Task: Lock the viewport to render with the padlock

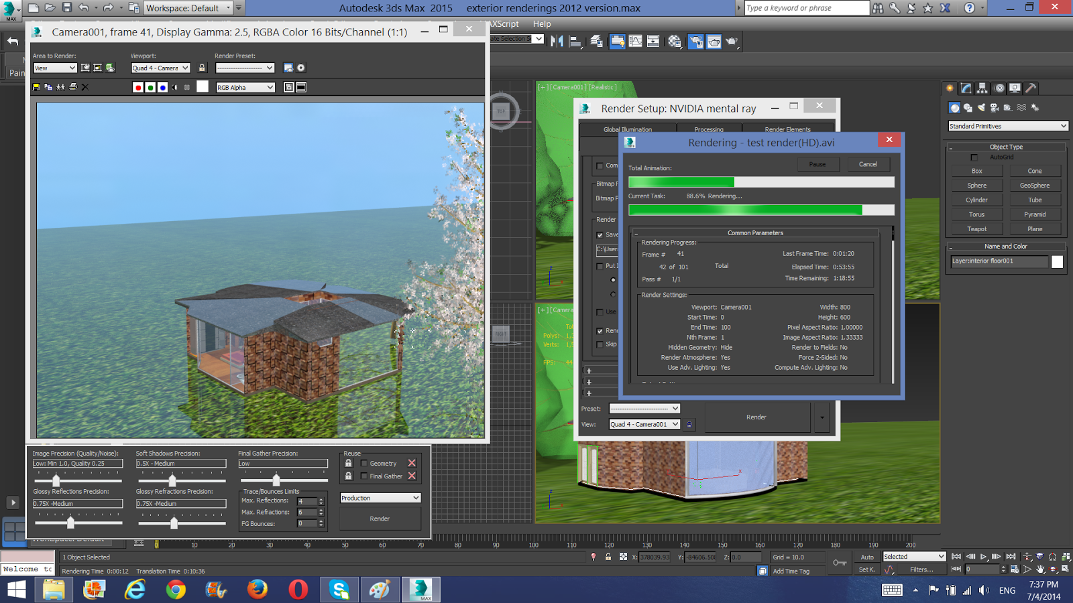Action: 202,68
